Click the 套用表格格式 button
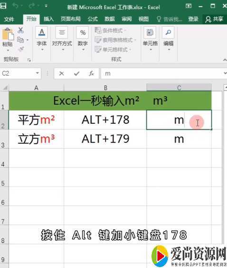This screenshot has width=227, height=268. pyautogui.click(x=115, y=40)
